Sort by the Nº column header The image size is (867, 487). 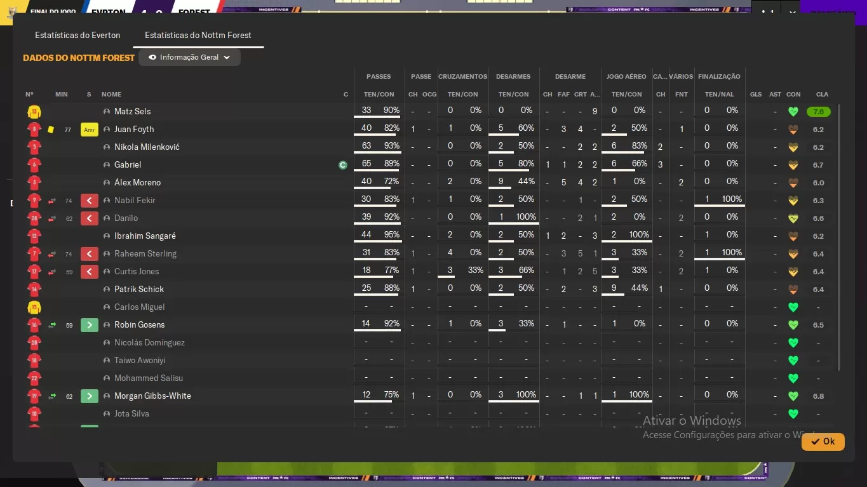point(29,95)
